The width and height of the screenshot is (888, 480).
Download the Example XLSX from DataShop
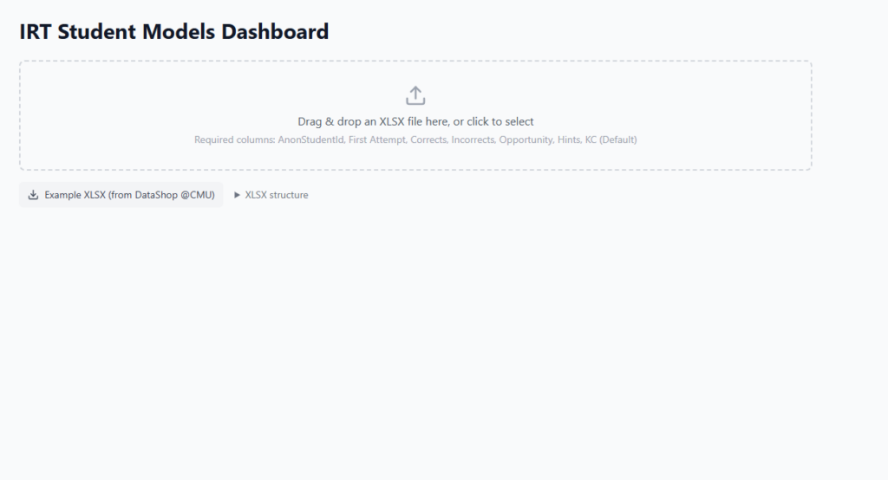click(x=121, y=195)
